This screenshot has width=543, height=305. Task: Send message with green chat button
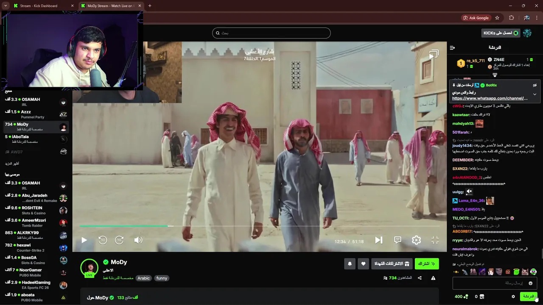tap(529, 297)
